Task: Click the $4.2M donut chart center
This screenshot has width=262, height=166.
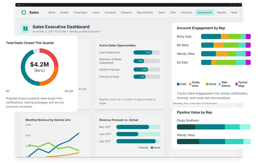Action: tap(39, 67)
